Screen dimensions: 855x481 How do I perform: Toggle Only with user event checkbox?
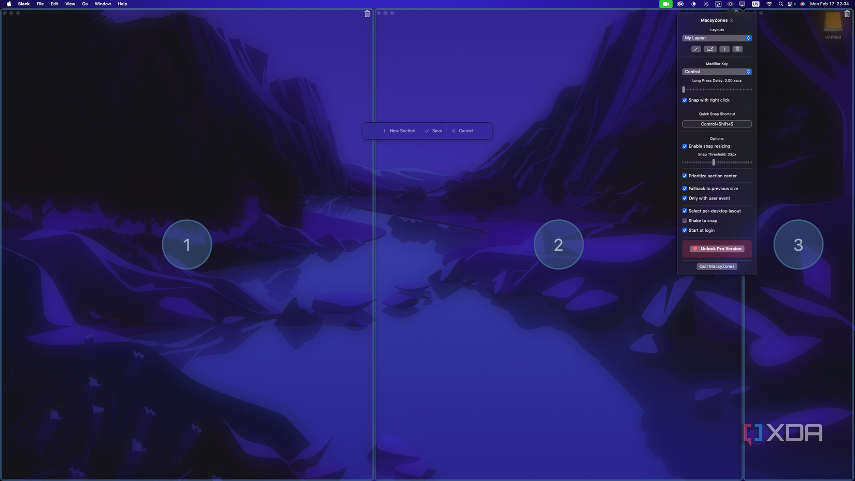tap(685, 198)
